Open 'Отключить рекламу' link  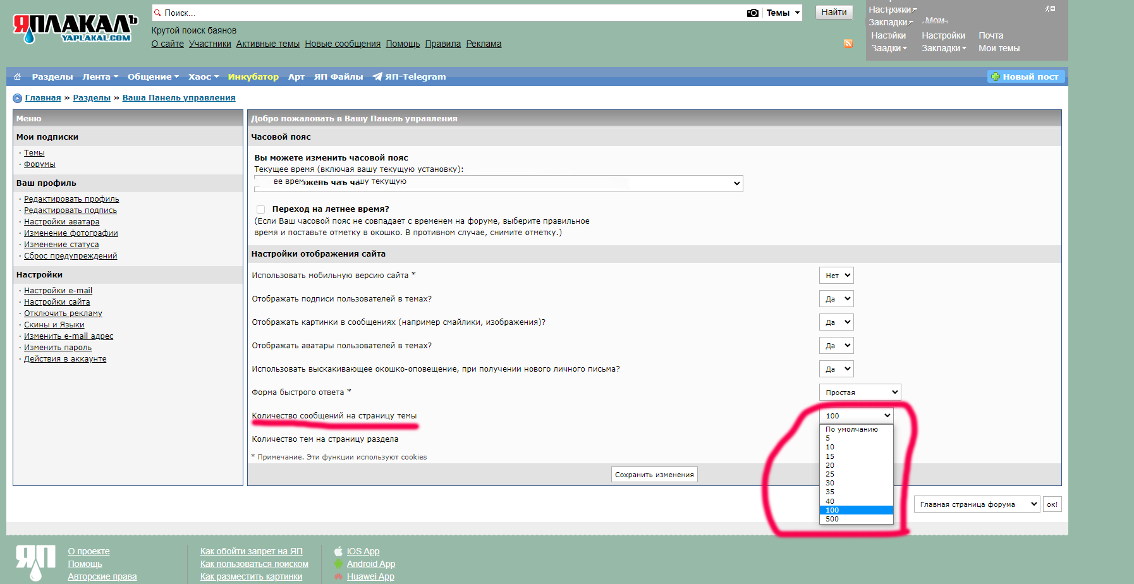[x=63, y=313]
